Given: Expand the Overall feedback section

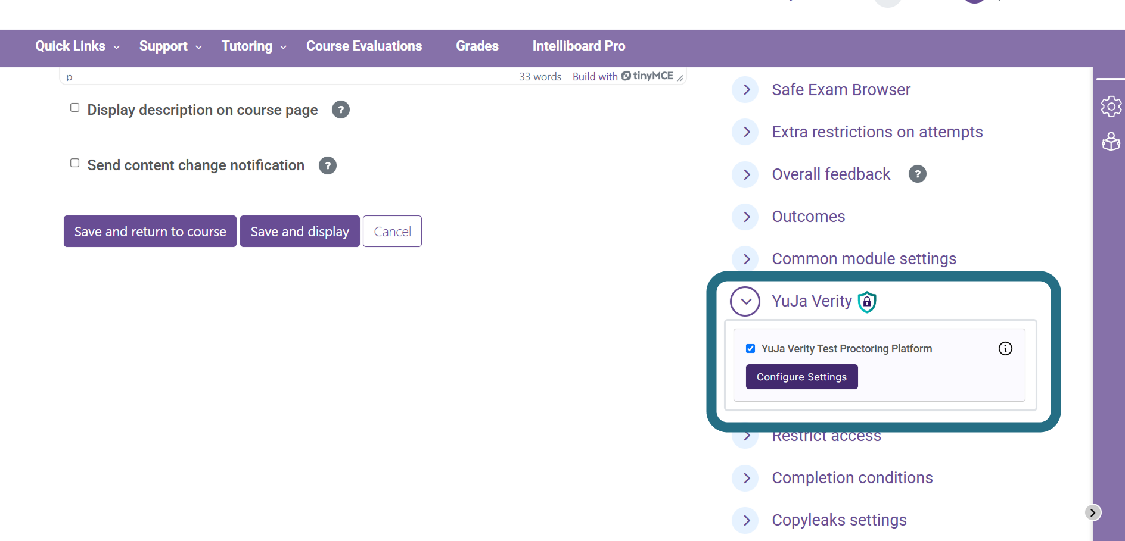Looking at the screenshot, I should [745, 174].
